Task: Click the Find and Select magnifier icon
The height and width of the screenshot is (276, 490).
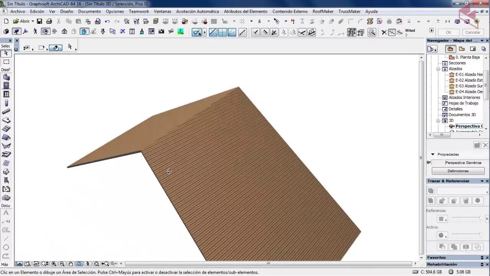Action: click(x=127, y=21)
